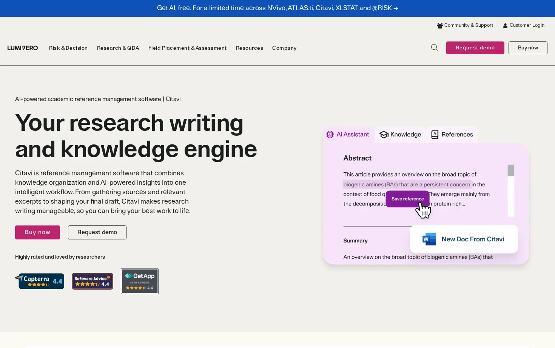Image resolution: width=555 pixels, height=348 pixels.
Task: Click the pink Buy now hero button
Action: (37, 232)
